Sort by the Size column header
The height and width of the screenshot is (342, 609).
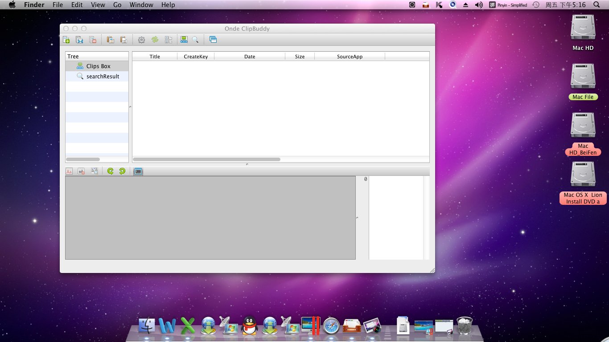(300, 57)
